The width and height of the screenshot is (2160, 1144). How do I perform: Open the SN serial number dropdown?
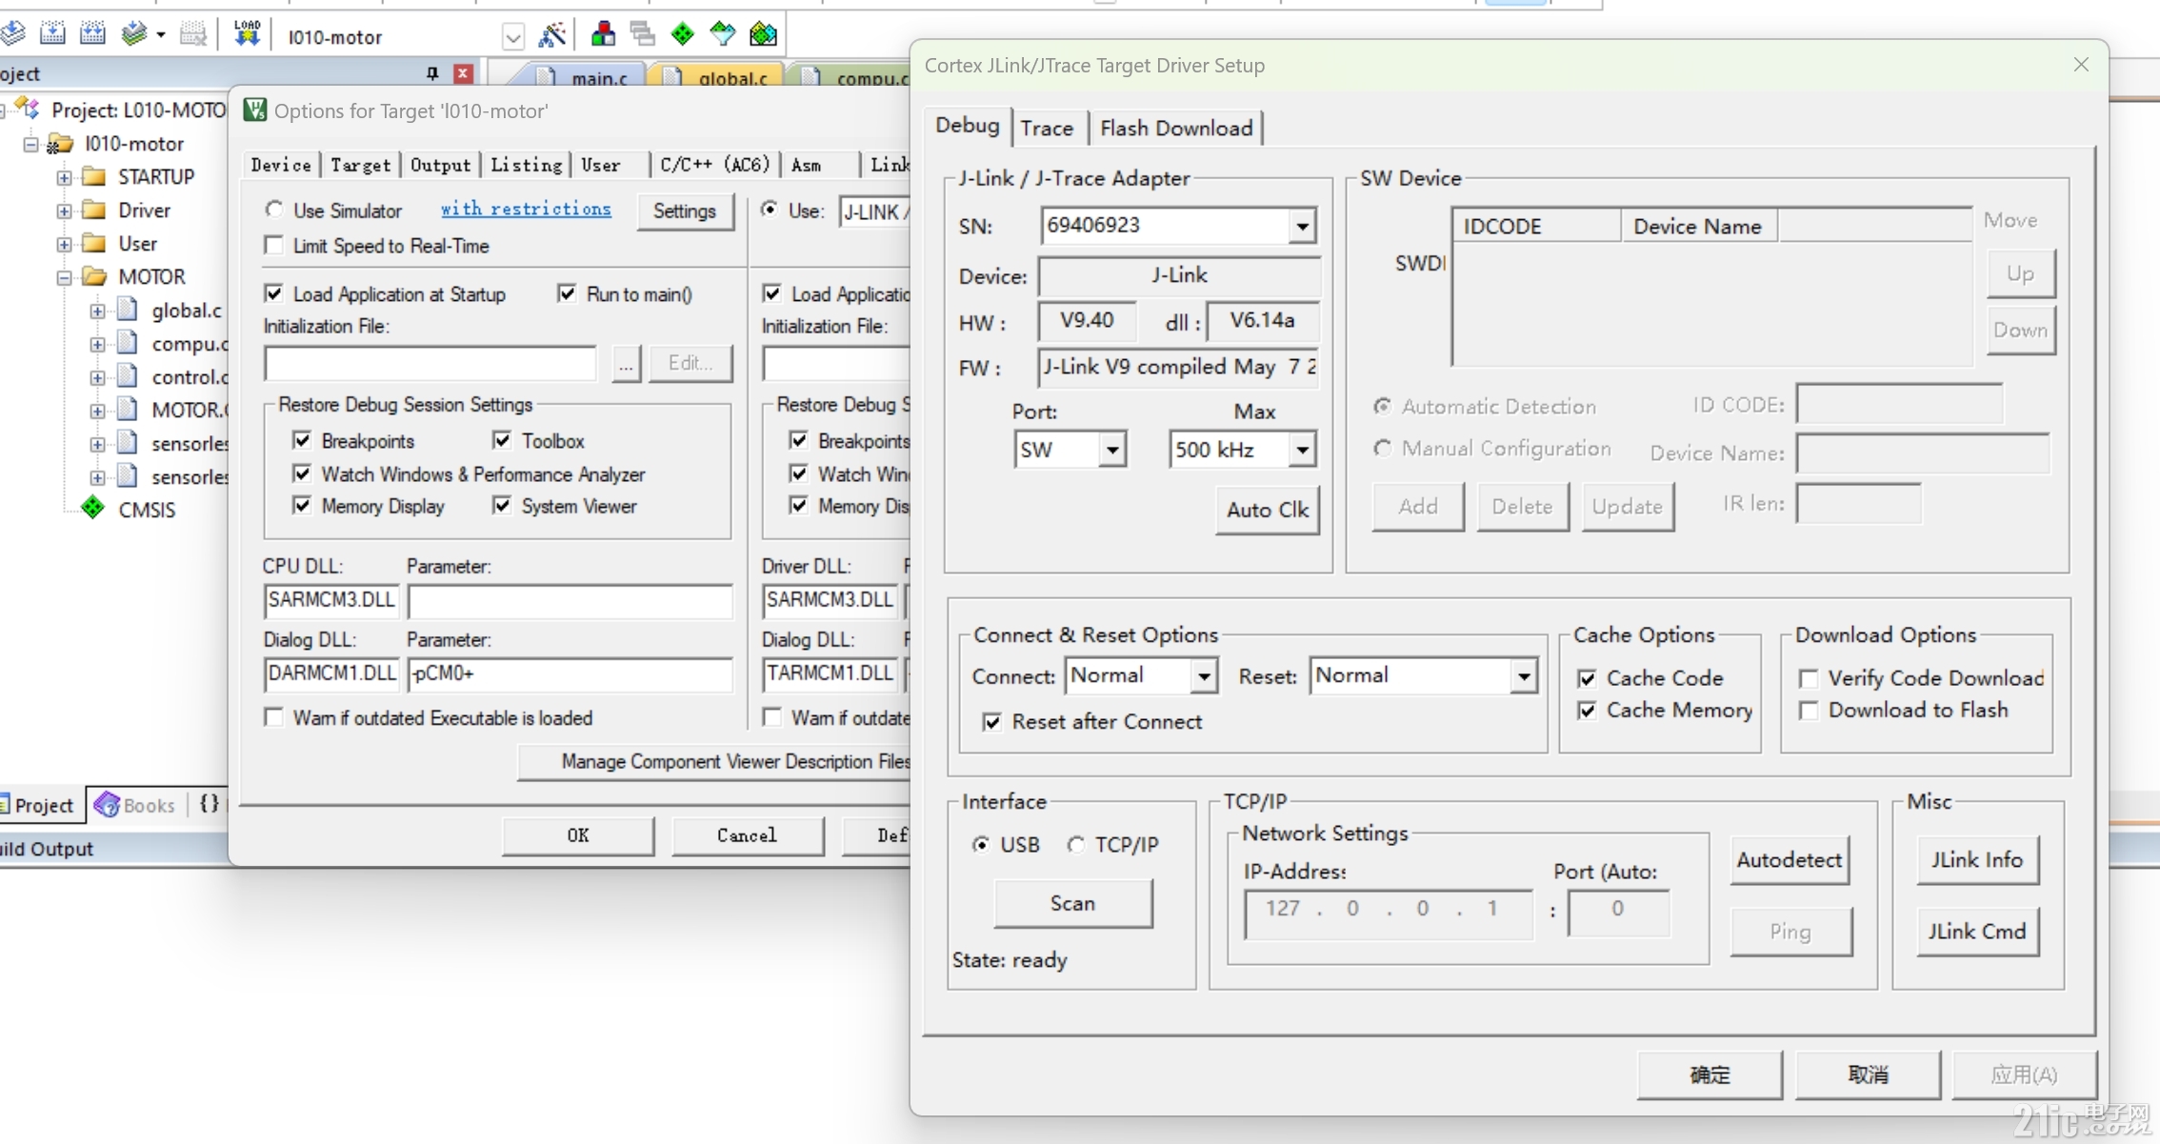1301,227
